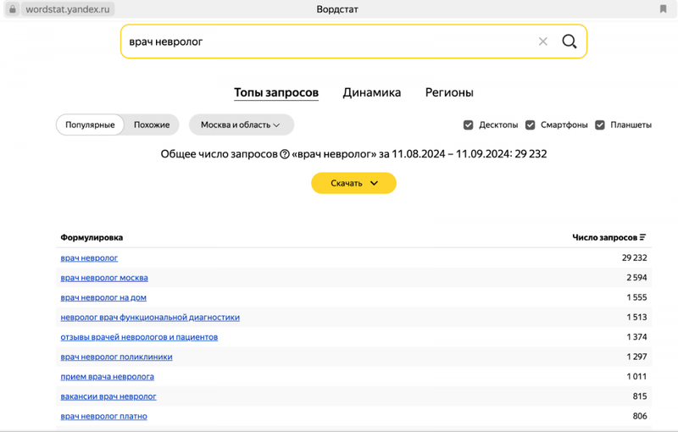Click the sort icon beside Число запросов
This screenshot has height=432, width=678.
[x=643, y=237]
